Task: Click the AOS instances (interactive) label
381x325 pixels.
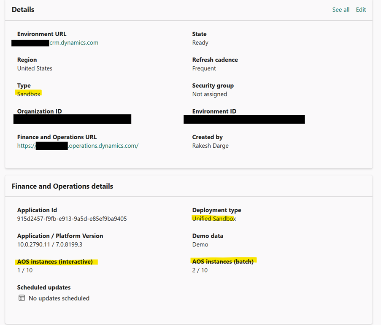Action: pyautogui.click(x=55, y=262)
